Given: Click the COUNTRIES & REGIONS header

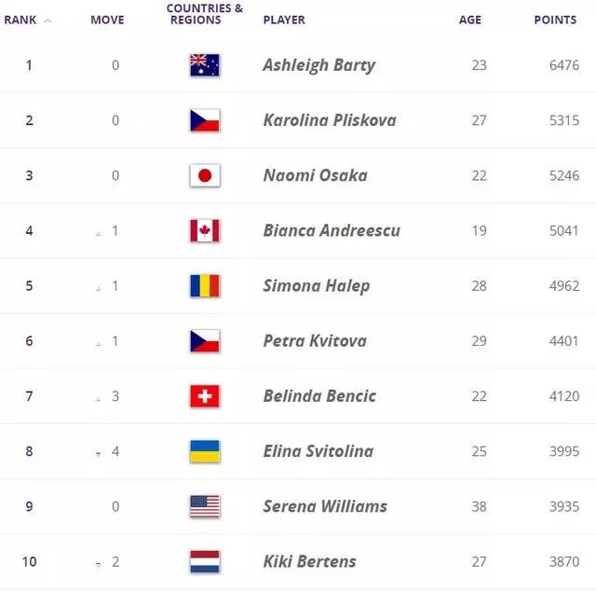Looking at the screenshot, I should point(205,14).
